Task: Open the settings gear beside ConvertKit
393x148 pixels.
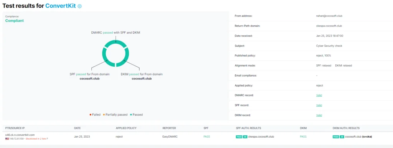Action: (80, 6)
